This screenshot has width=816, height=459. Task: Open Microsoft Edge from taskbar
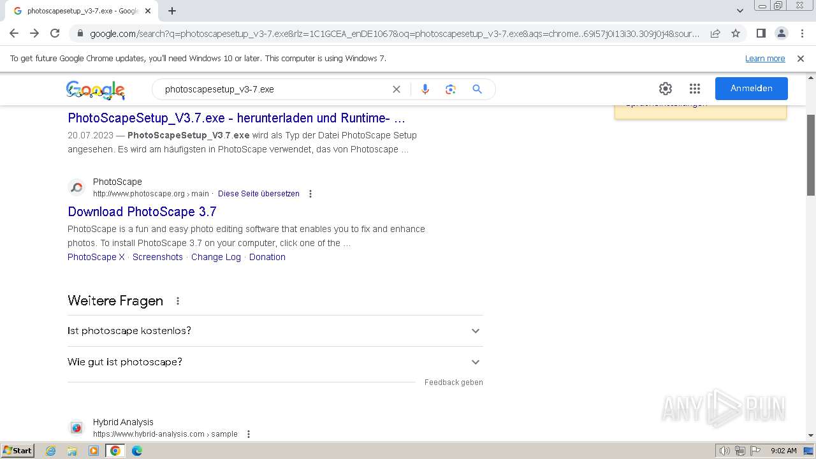(x=137, y=451)
